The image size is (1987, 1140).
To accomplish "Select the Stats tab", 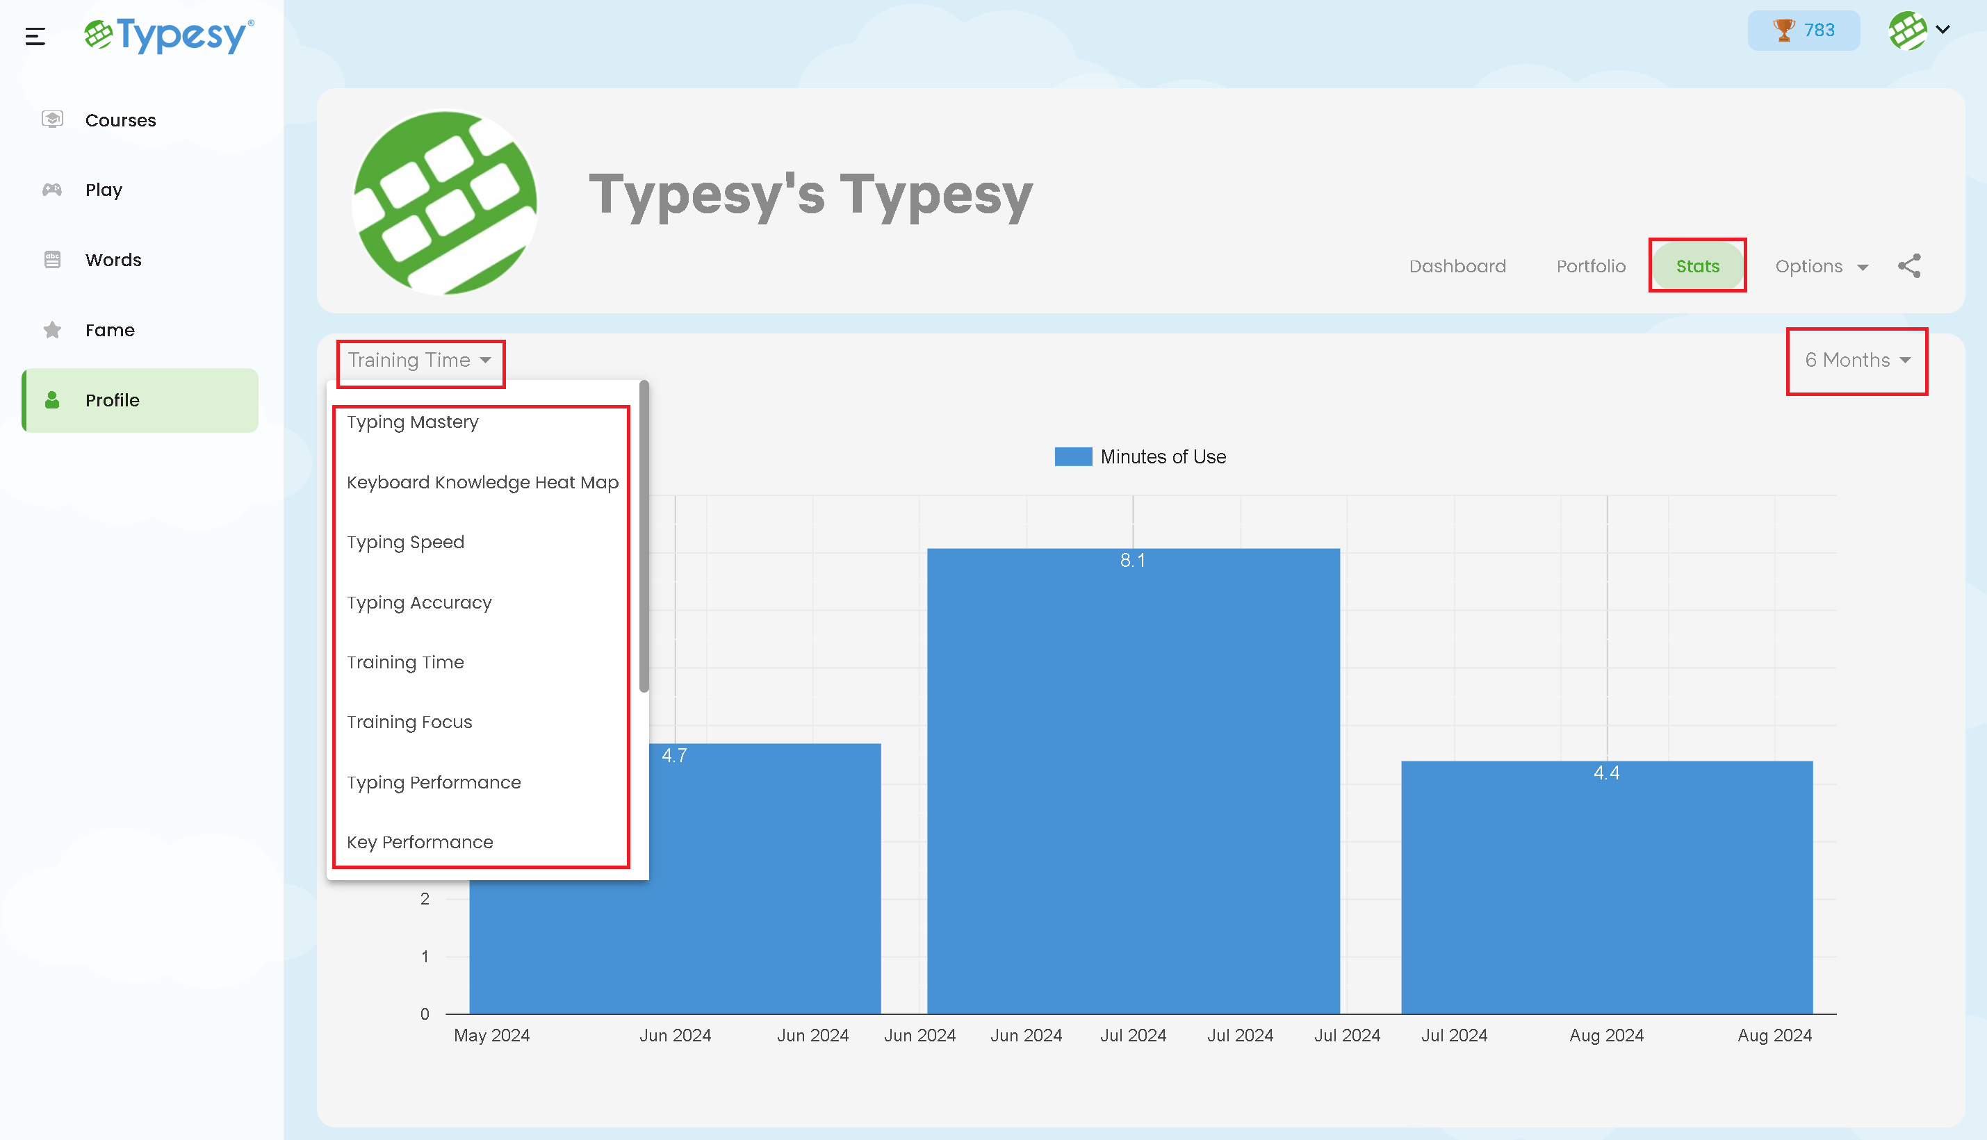I will (1697, 266).
